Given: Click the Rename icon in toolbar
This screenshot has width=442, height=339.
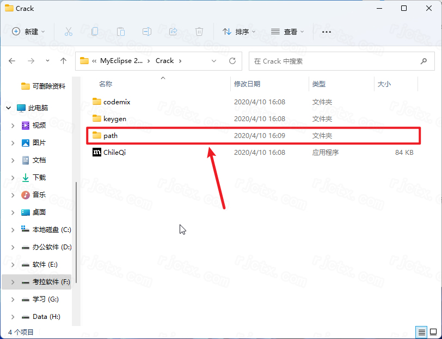Looking at the screenshot, I should (147, 32).
